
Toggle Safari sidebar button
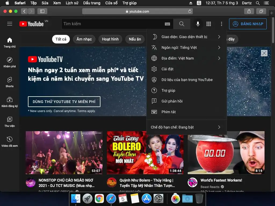(x=42, y=11)
